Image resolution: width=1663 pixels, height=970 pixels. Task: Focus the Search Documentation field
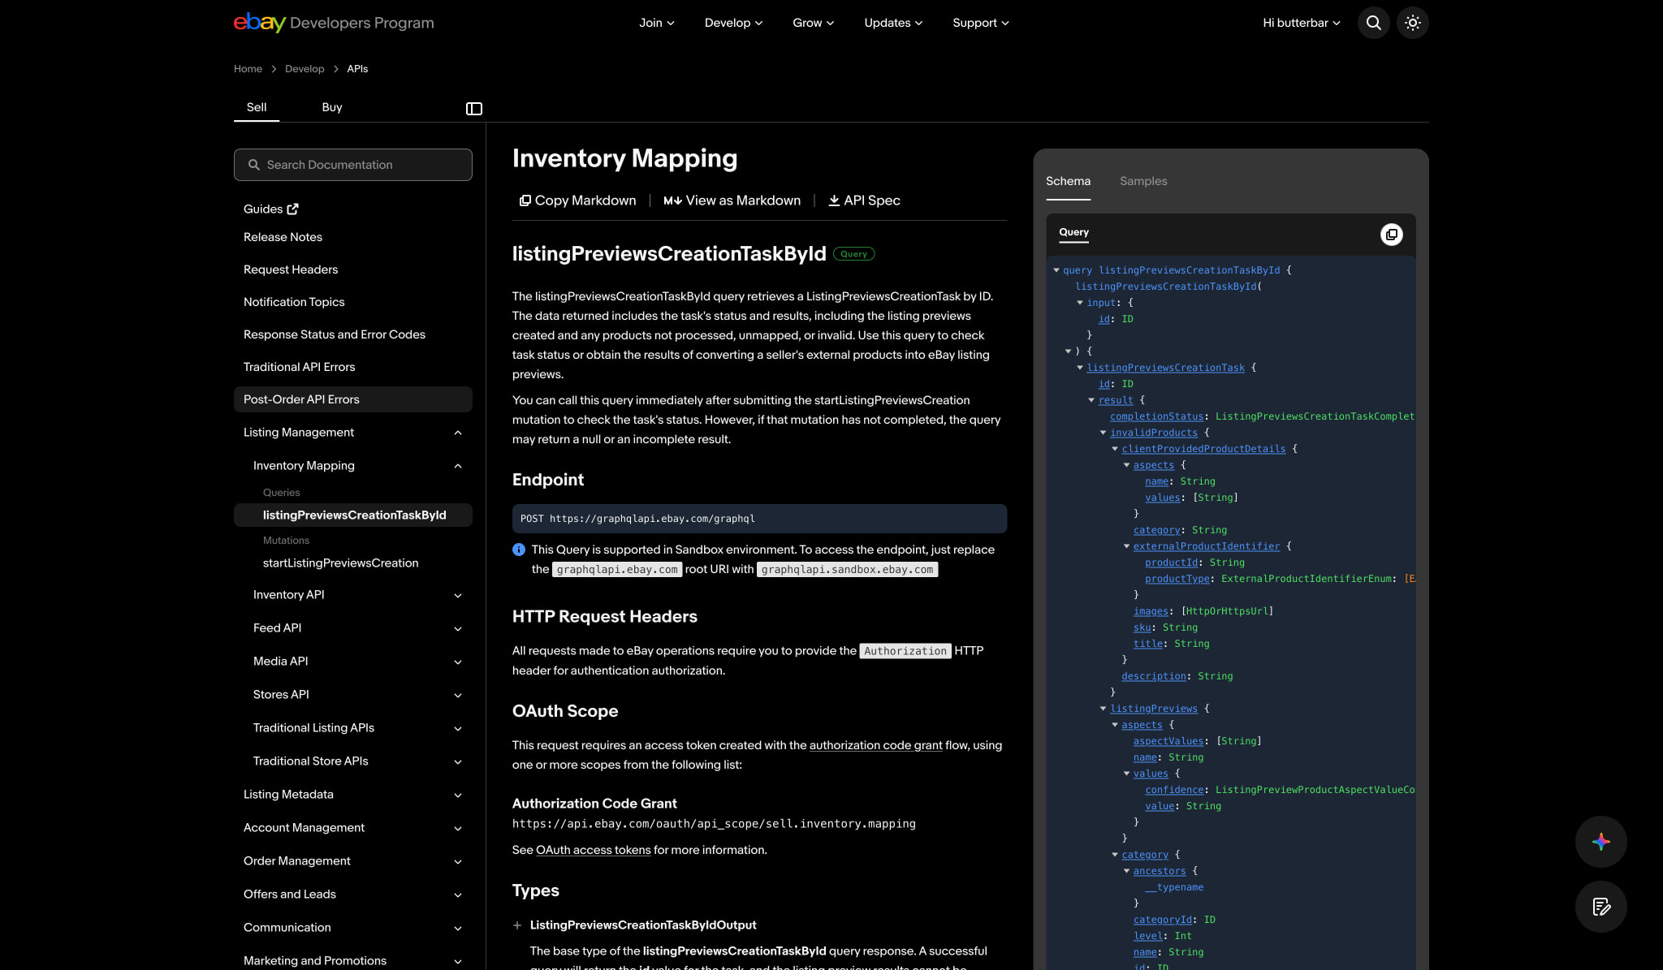353,165
